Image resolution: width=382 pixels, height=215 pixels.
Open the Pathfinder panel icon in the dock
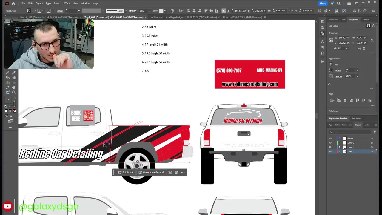[x=323, y=33]
